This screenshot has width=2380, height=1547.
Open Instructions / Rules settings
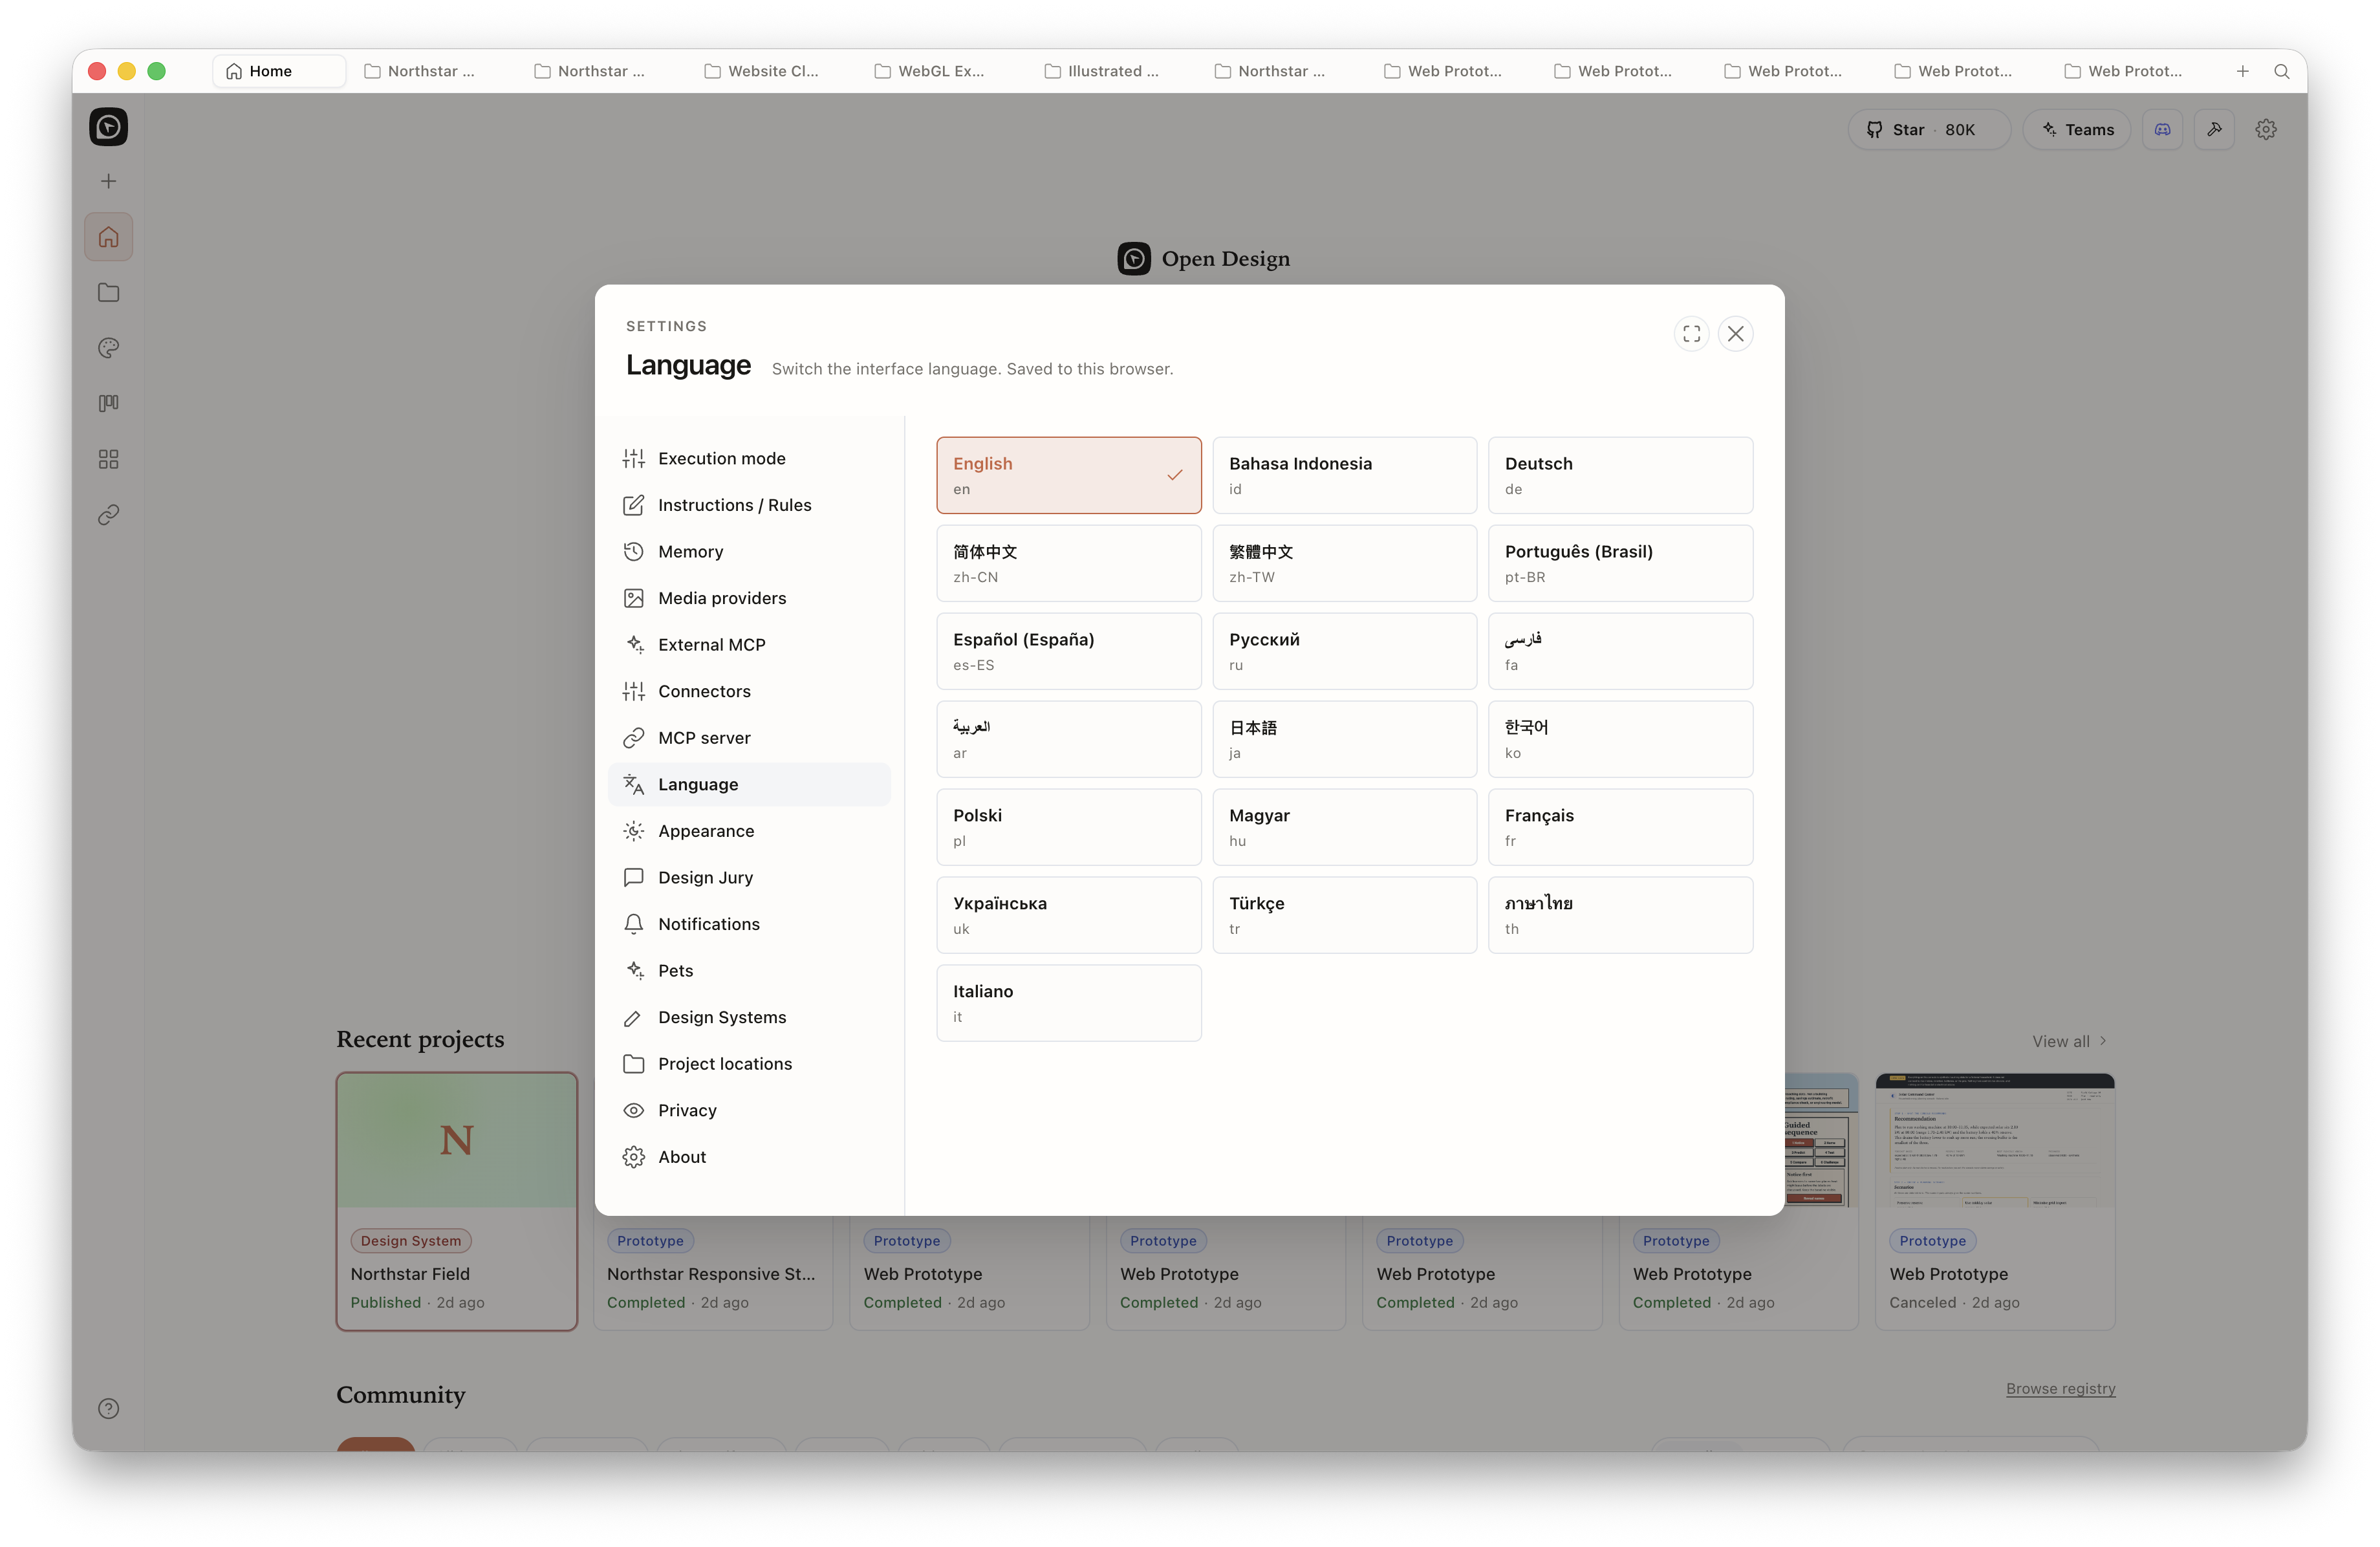[748, 505]
